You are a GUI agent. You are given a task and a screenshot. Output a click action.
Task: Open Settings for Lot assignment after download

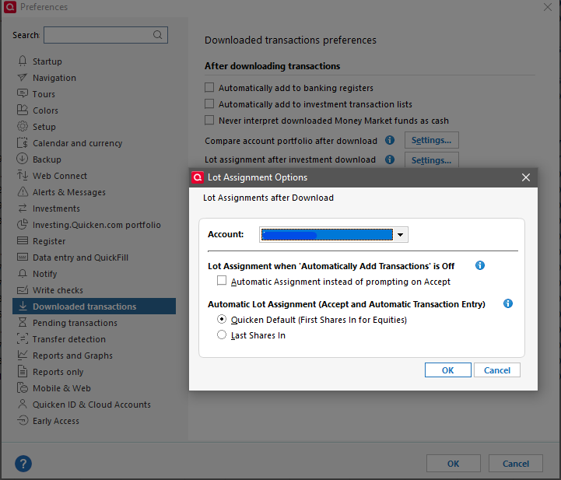[x=432, y=160]
